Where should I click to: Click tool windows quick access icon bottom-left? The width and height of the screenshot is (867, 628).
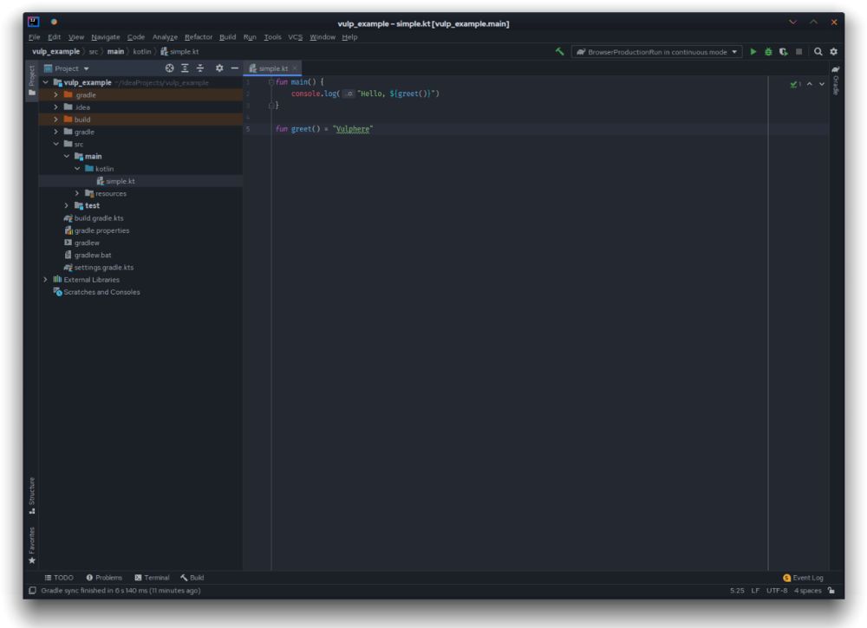pyautogui.click(x=32, y=591)
